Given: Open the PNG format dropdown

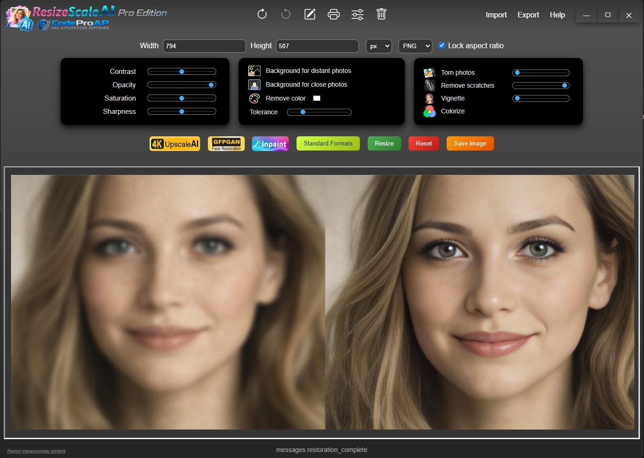Looking at the screenshot, I should 415,46.
